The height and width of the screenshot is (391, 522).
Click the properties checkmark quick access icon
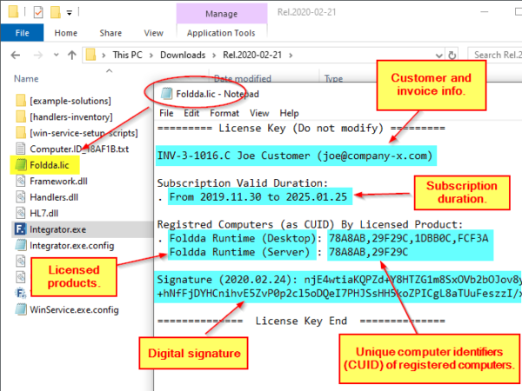39,13
